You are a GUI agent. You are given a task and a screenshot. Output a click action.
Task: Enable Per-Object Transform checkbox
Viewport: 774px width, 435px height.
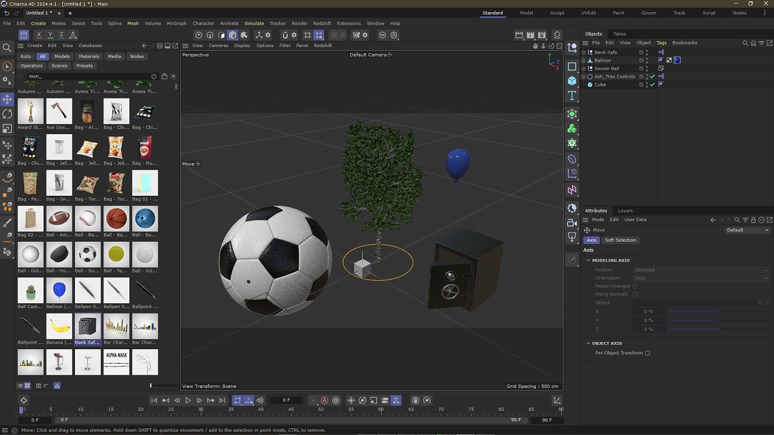tap(647, 353)
